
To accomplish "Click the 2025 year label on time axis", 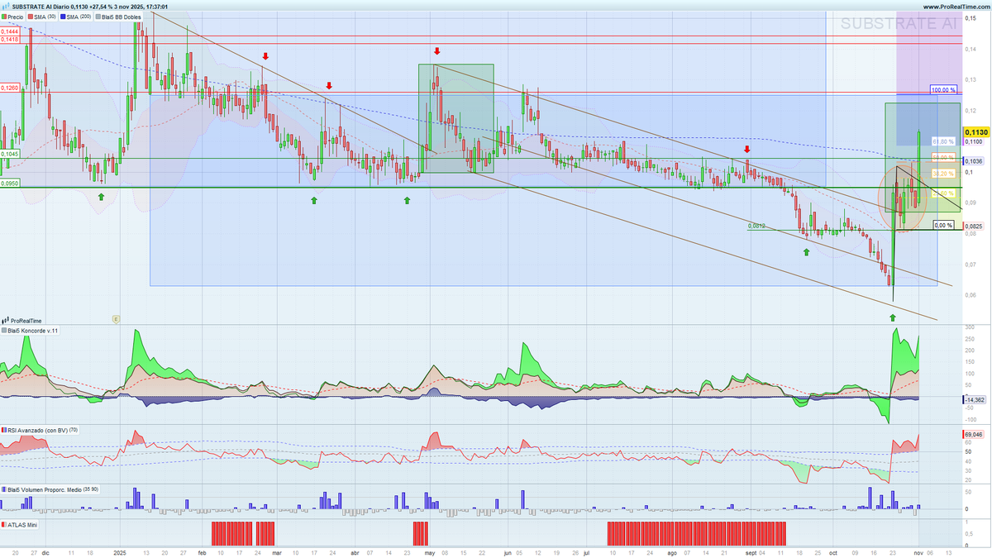I will click(x=120, y=551).
